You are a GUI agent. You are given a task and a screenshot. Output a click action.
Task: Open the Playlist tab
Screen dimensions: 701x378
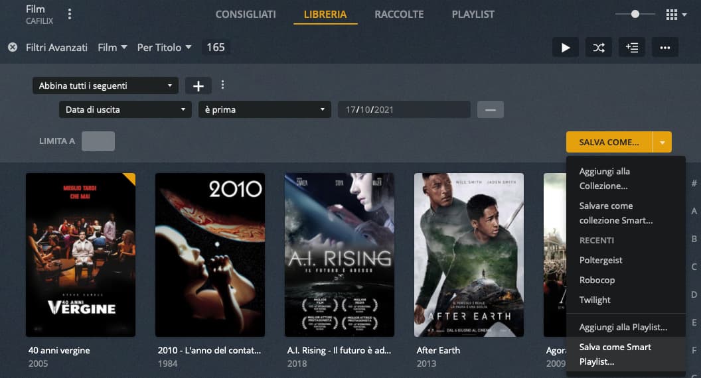[x=473, y=15]
